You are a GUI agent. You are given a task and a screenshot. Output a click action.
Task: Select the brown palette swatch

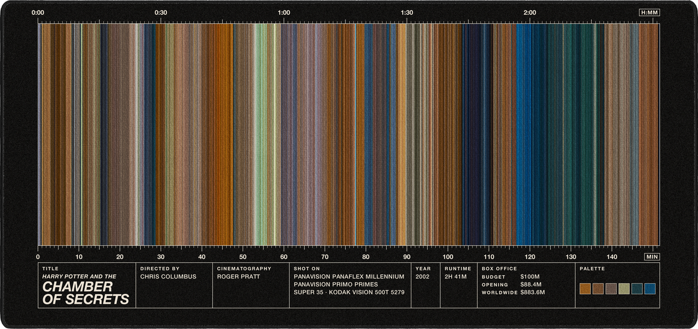(x=598, y=288)
